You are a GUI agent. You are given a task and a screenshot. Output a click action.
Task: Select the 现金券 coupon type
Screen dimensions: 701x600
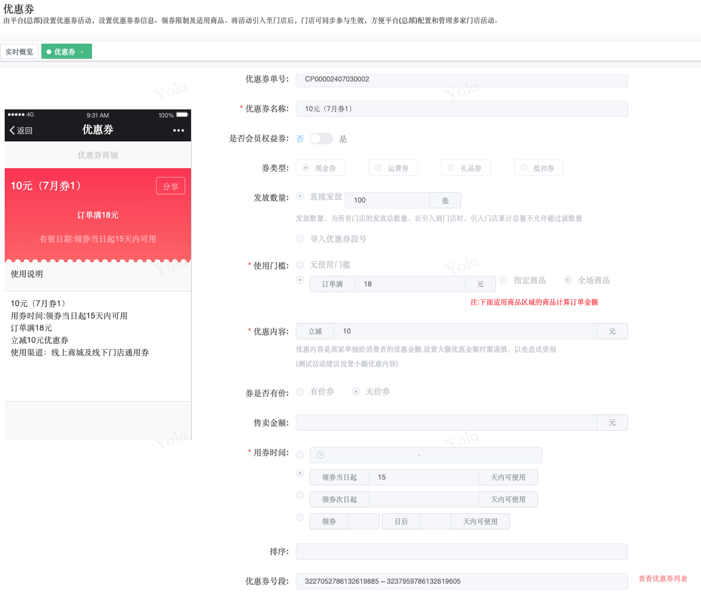coord(320,168)
